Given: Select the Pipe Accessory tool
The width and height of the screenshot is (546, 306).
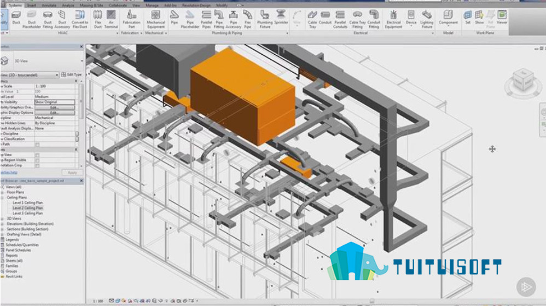Looking at the screenshot, I should [233, 19].
